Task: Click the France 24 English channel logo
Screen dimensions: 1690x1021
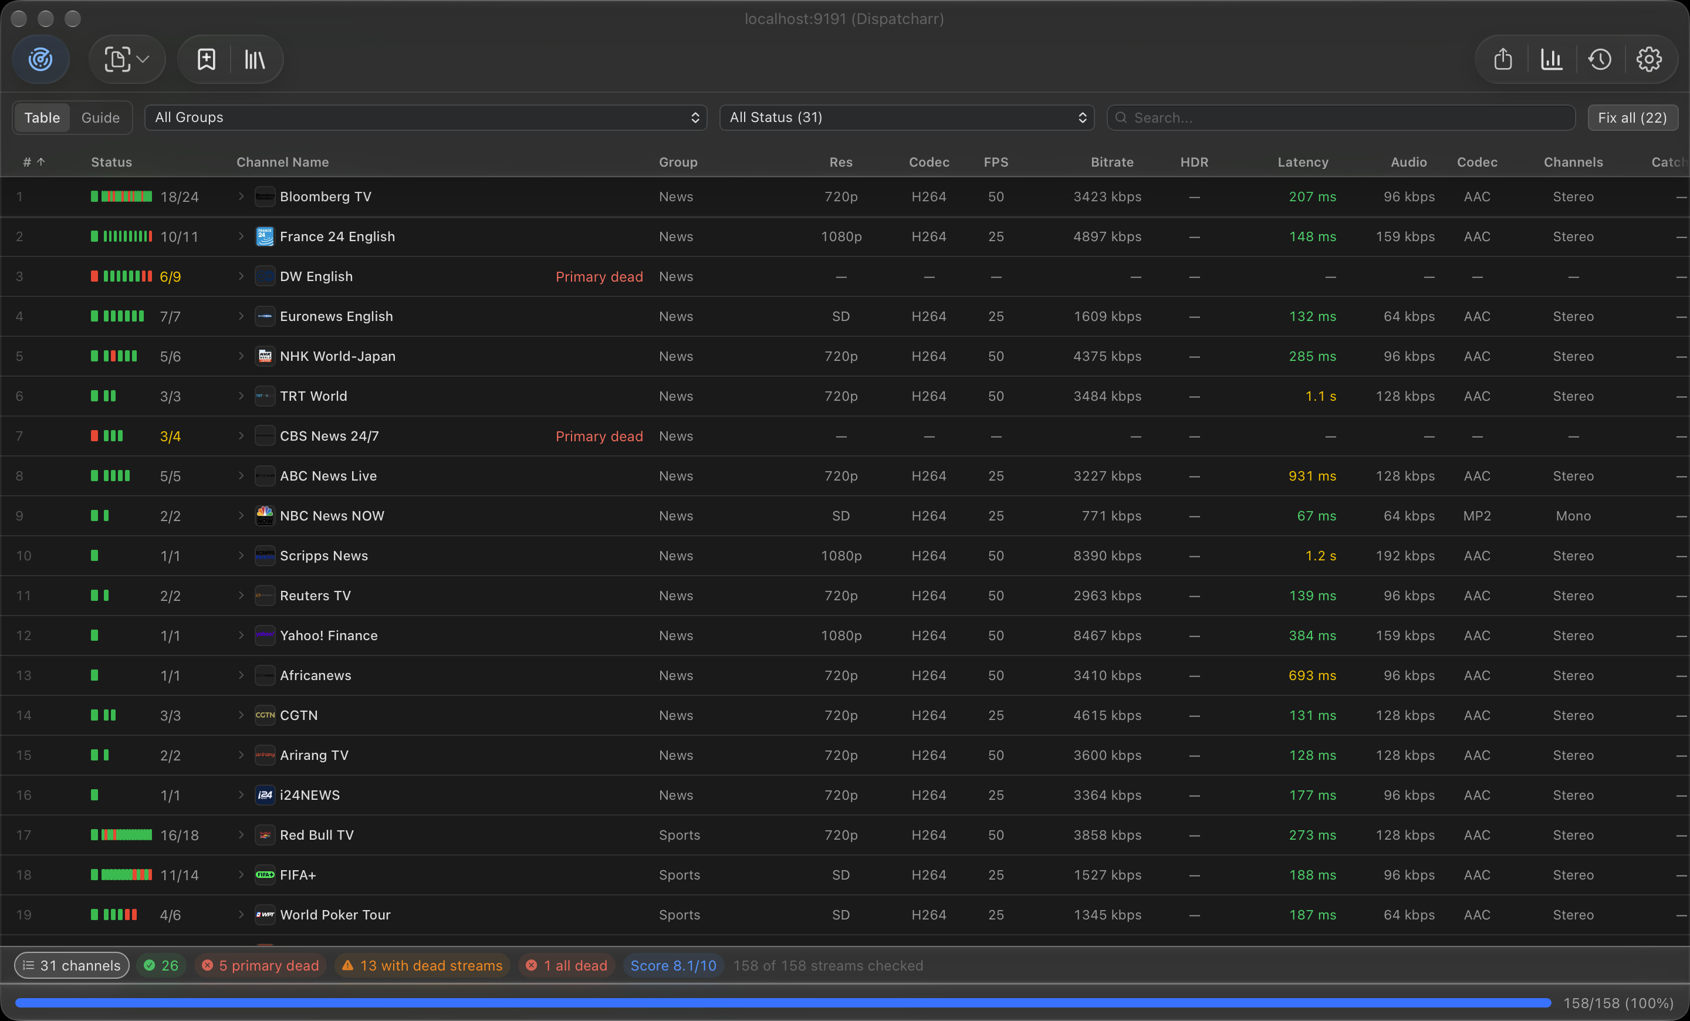Action: 265,236
